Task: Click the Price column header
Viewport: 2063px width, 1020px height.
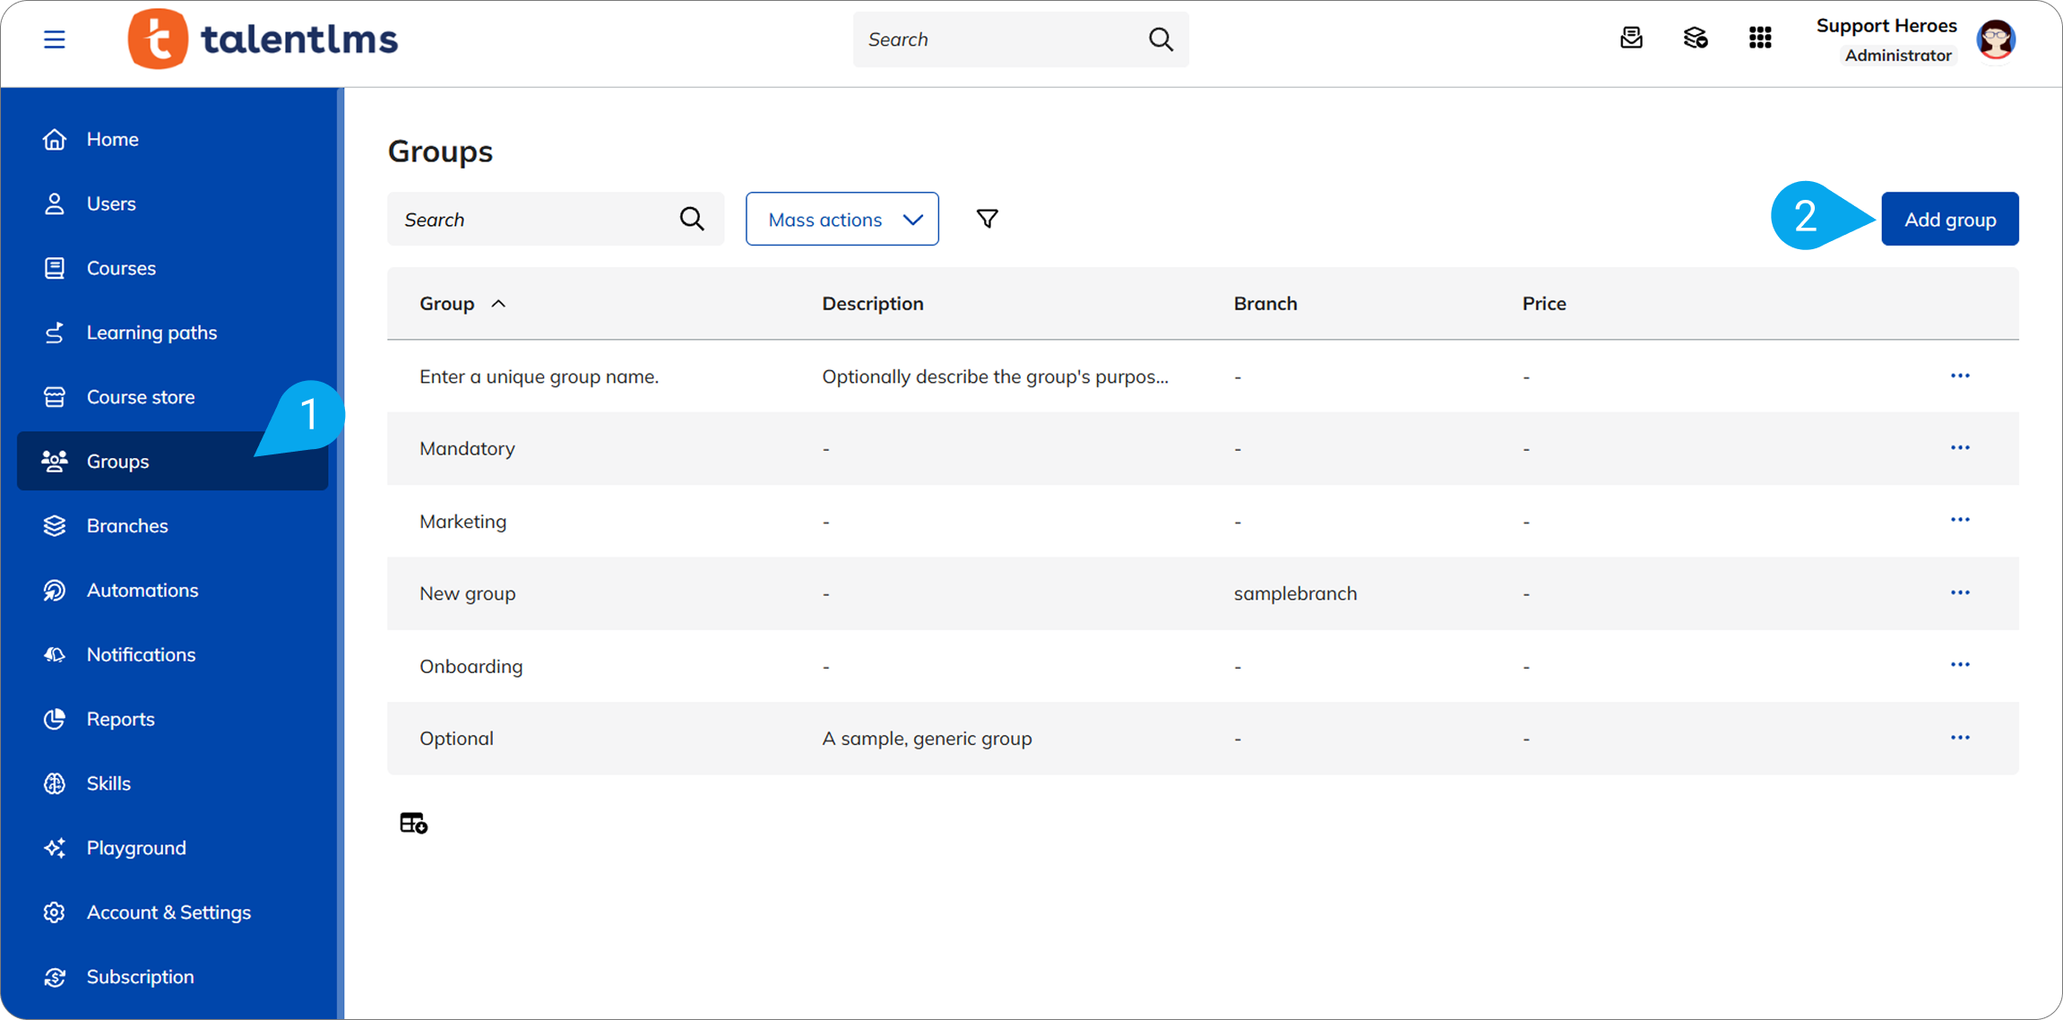Action: (1544, 304)
